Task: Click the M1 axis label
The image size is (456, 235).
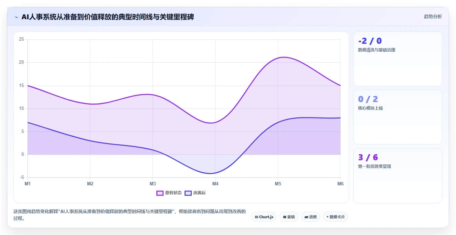Action: 27,184
